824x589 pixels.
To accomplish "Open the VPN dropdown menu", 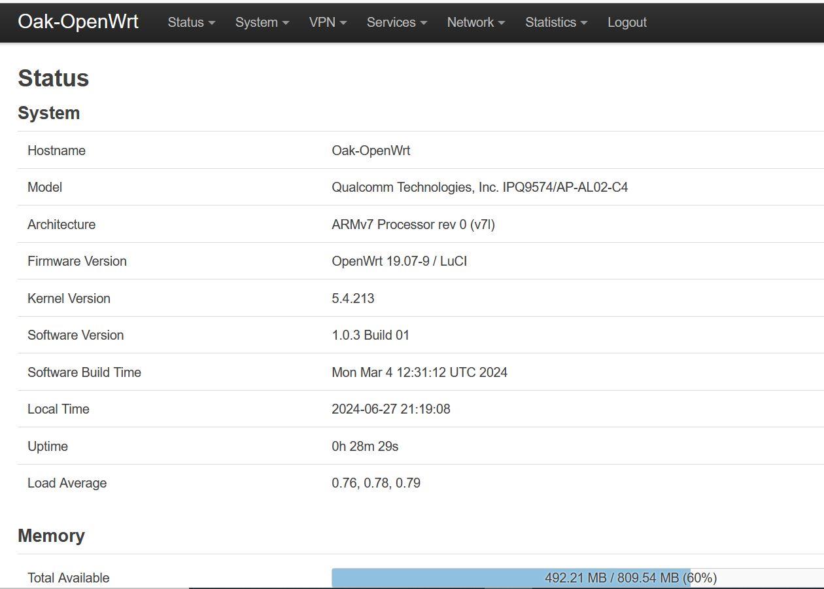I will [328, 22].
